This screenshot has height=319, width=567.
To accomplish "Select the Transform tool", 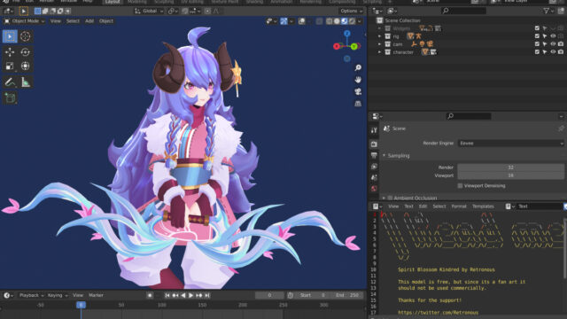I will click(26, 66).
